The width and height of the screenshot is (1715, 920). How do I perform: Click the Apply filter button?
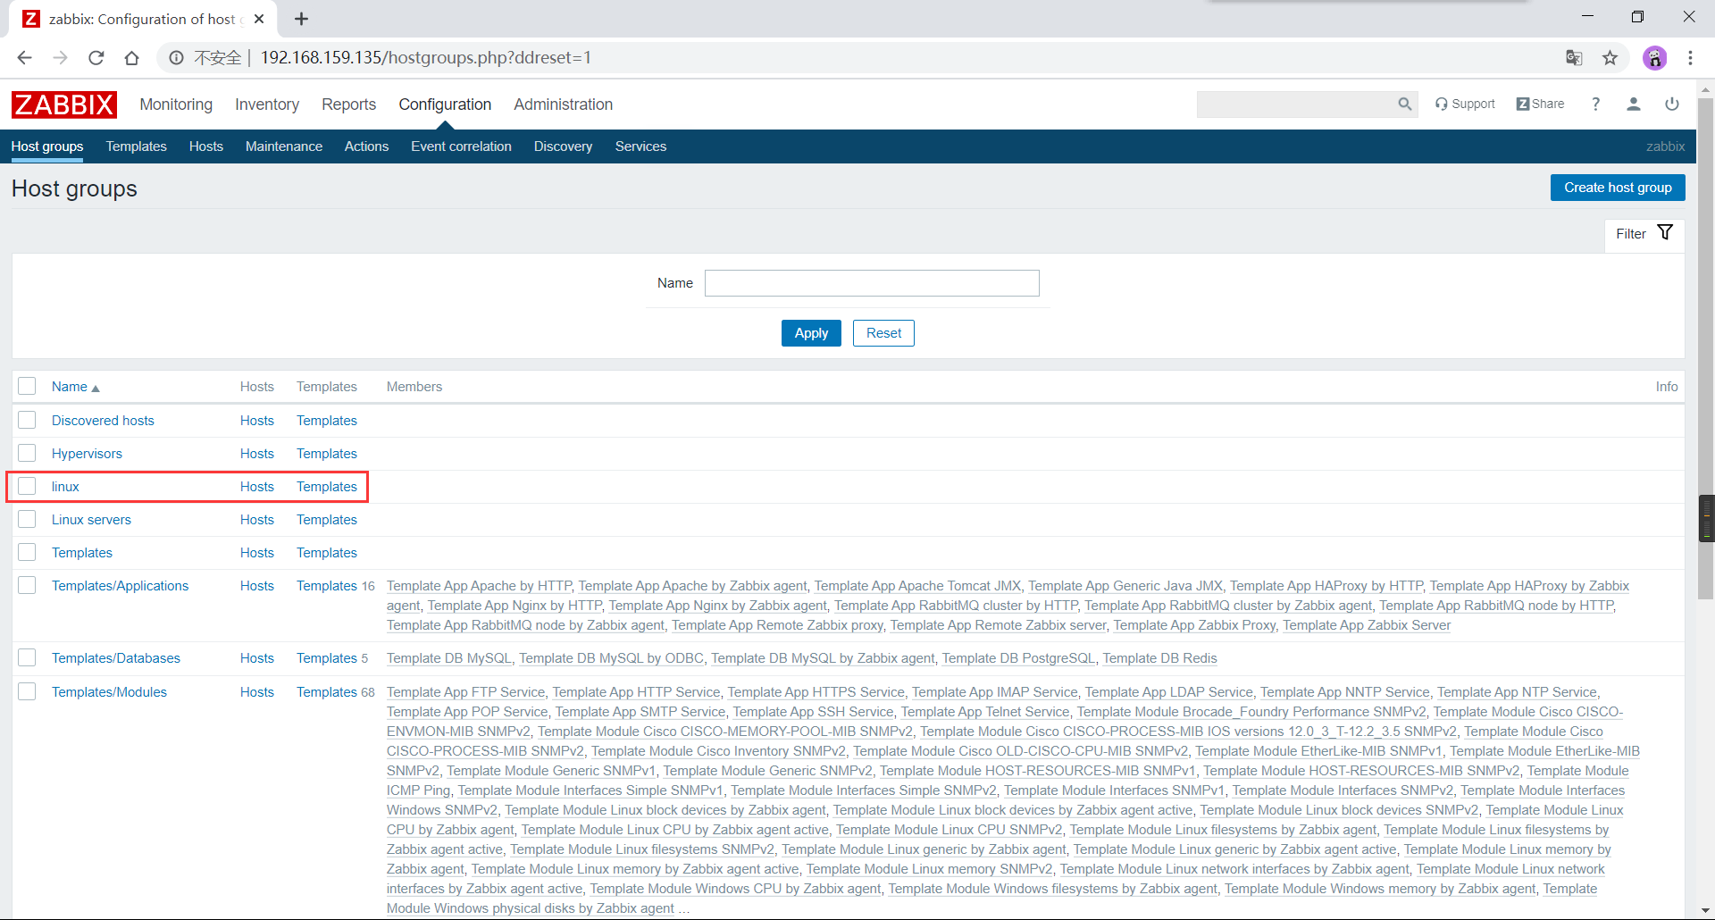point(811,333)
